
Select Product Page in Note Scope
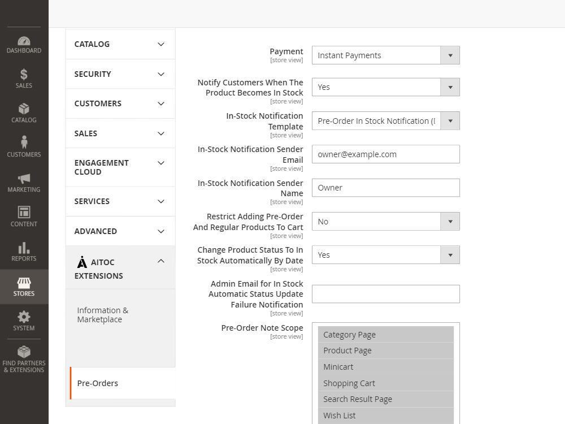(385, 351)
